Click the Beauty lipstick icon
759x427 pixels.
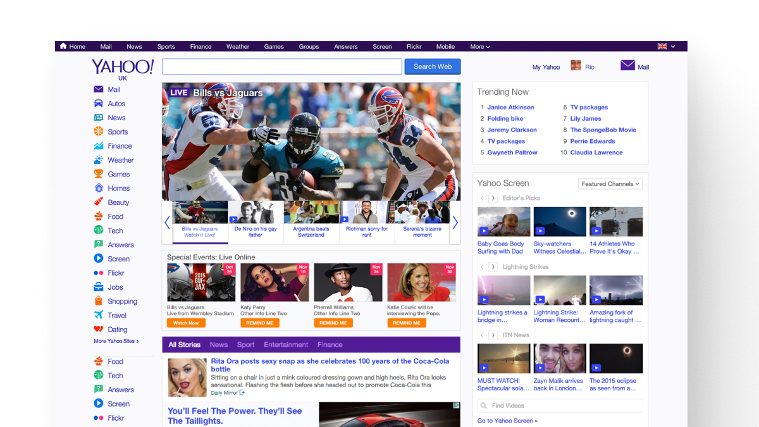[99, 202]
